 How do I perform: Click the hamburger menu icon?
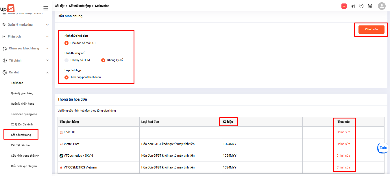point(45,8)
